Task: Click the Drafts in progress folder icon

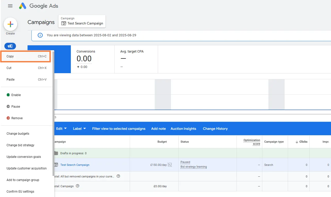Action: (56, 153)
